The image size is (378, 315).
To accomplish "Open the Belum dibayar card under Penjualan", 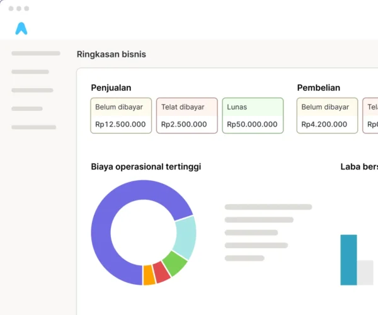I will pyautogui.click(x=121, y=115).
